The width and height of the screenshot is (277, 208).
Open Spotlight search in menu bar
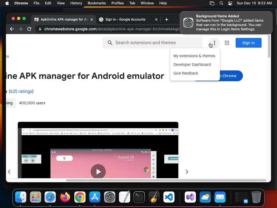point(221,3)
